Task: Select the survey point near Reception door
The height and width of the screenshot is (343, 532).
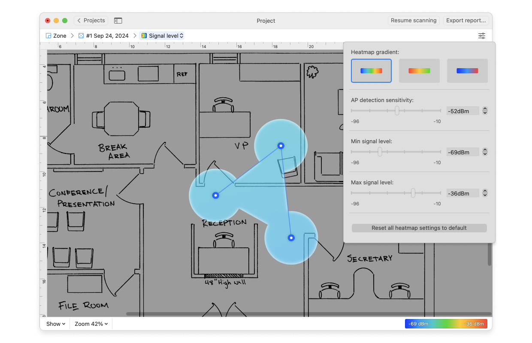Action: point(216,196)
